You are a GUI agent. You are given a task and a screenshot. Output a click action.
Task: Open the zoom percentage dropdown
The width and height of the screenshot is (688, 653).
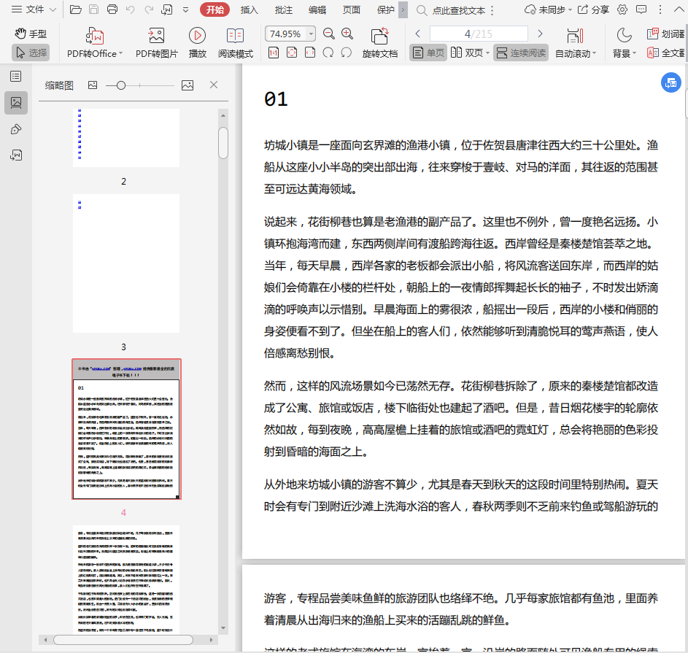312,34
